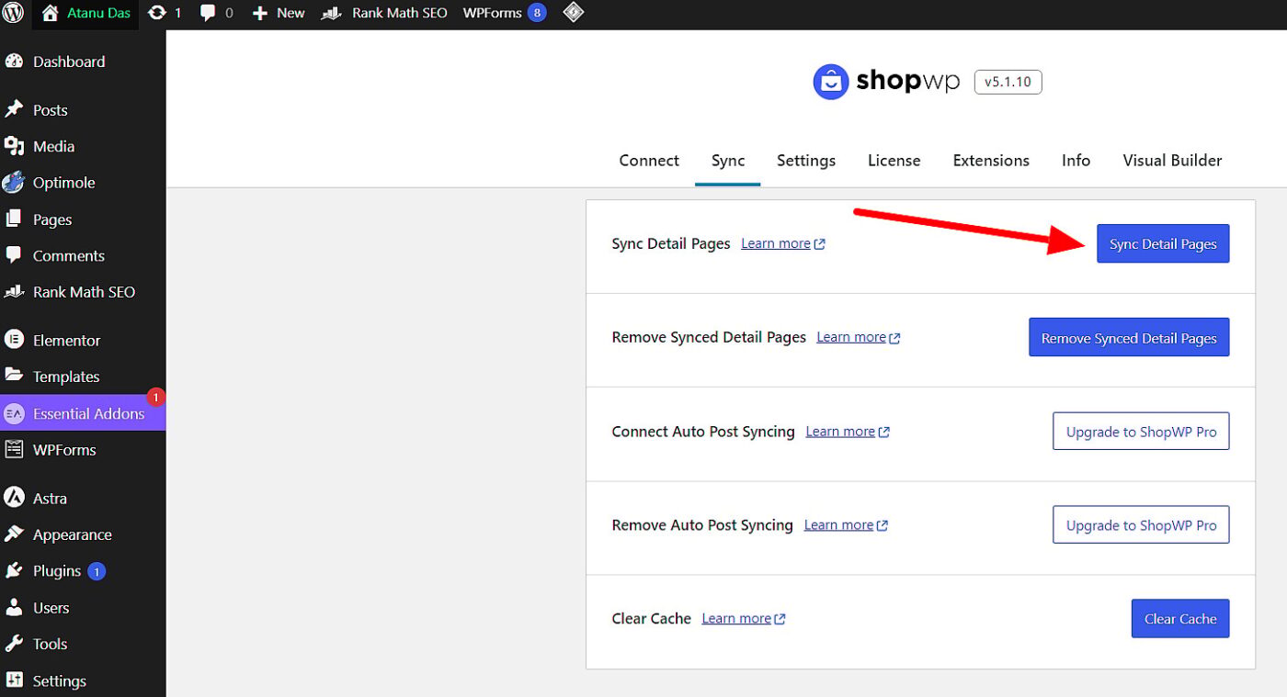Viewport: 1287px width, 697px height.
Task: Open Learn more link for Remove Auto Post Syncing
Action: coord(846,524)
